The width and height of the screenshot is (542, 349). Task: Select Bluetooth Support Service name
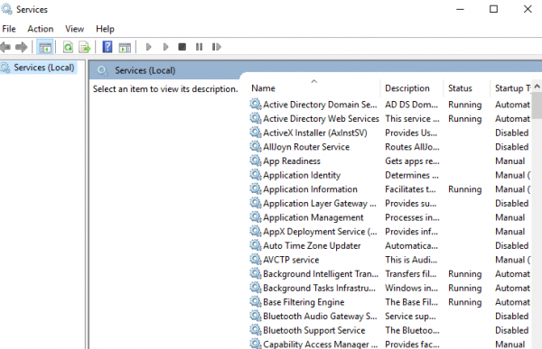[313, 331]
